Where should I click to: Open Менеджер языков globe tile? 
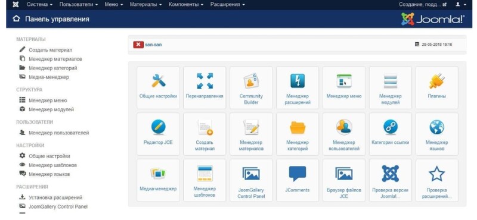point(437,134)
